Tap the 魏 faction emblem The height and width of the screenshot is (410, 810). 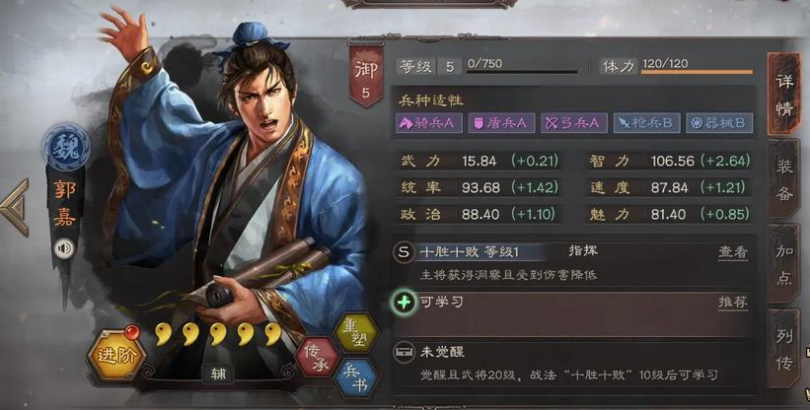pyautogui.click(x=66, y=147)
